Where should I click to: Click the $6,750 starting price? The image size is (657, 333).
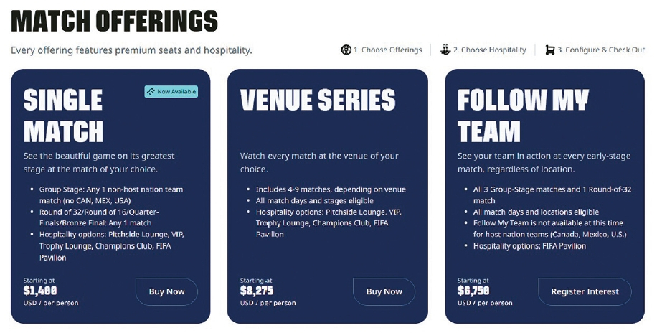point(473,291)
